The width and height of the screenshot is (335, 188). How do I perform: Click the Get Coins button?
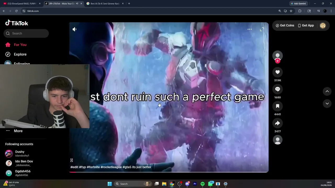285,25
